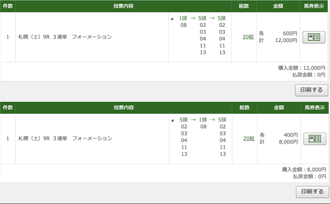Click the 購入金額：12,000円 summary text
The image size is (330, 204).
tap(301, 68)
